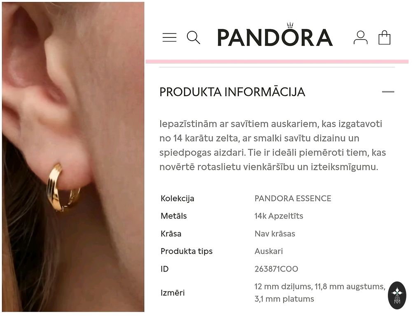Click the search magnifier icon
This screenshot has height=316, width=413.
[194, 37]
